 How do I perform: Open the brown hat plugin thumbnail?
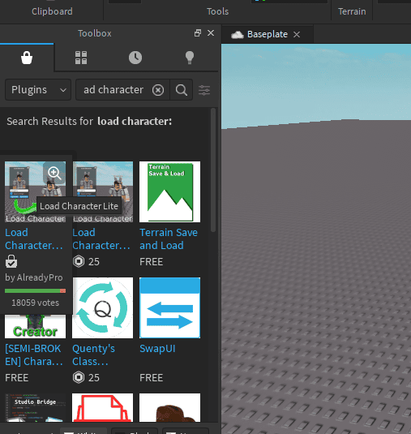coord(169,408)
